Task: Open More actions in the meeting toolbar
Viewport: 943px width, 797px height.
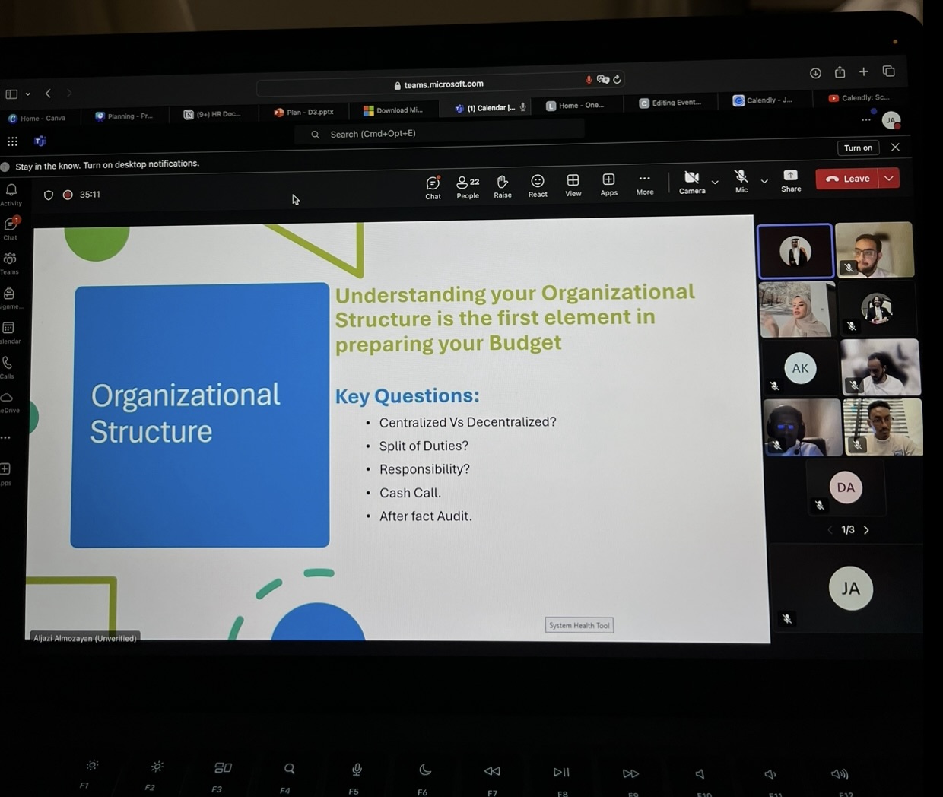Action: 645,184
